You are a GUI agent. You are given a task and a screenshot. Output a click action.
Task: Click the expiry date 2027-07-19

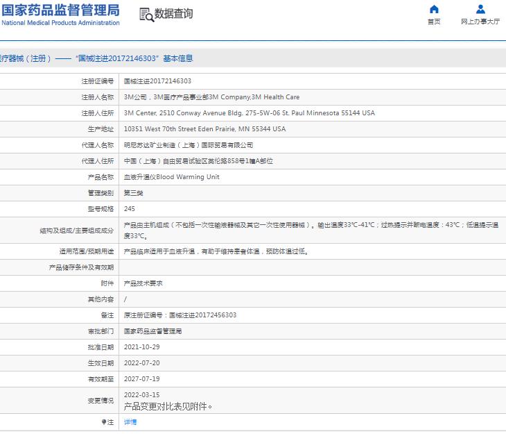[141, 379]
